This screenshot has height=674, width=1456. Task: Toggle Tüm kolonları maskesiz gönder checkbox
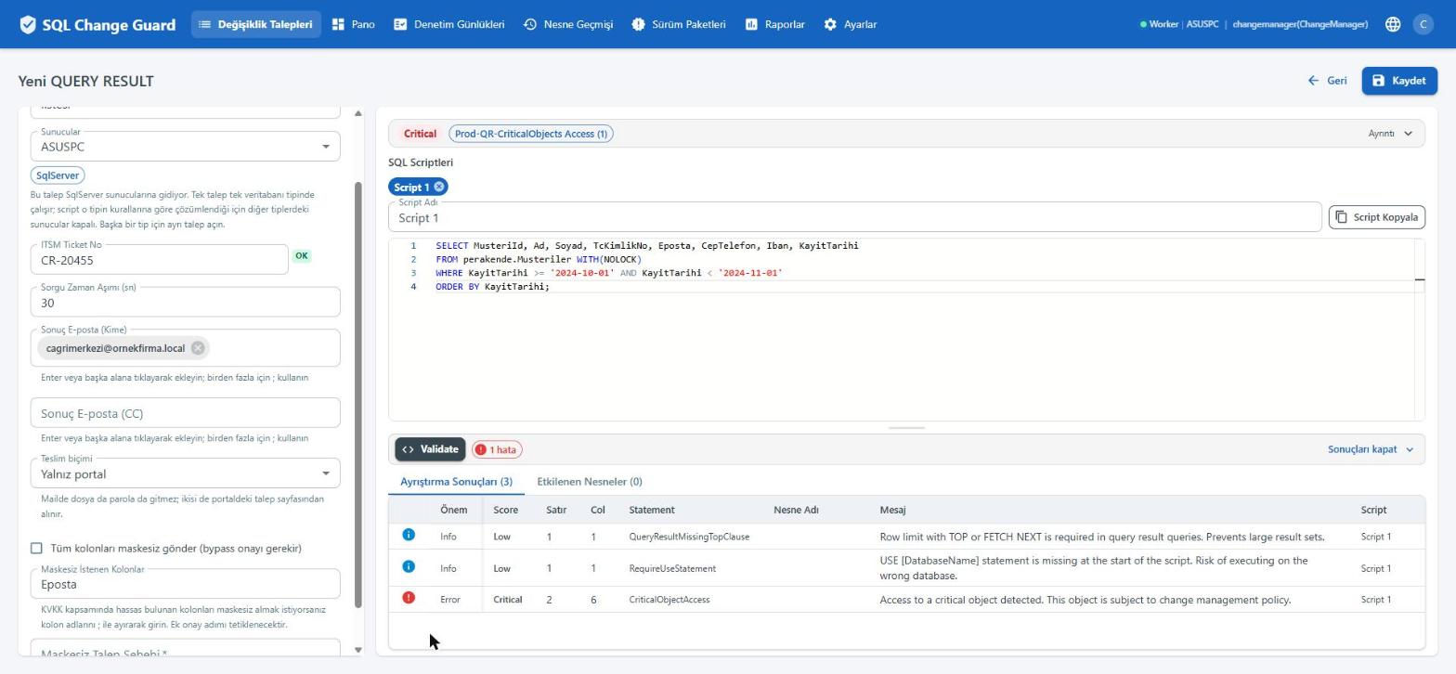(x=36, y=549)
